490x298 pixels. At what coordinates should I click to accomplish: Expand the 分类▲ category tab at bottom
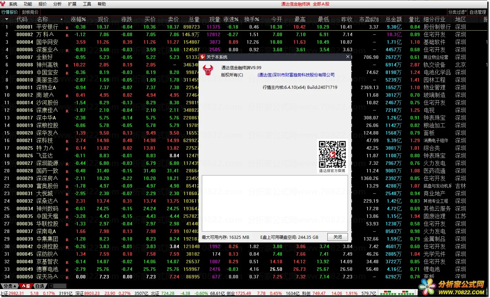coord(9,286)
